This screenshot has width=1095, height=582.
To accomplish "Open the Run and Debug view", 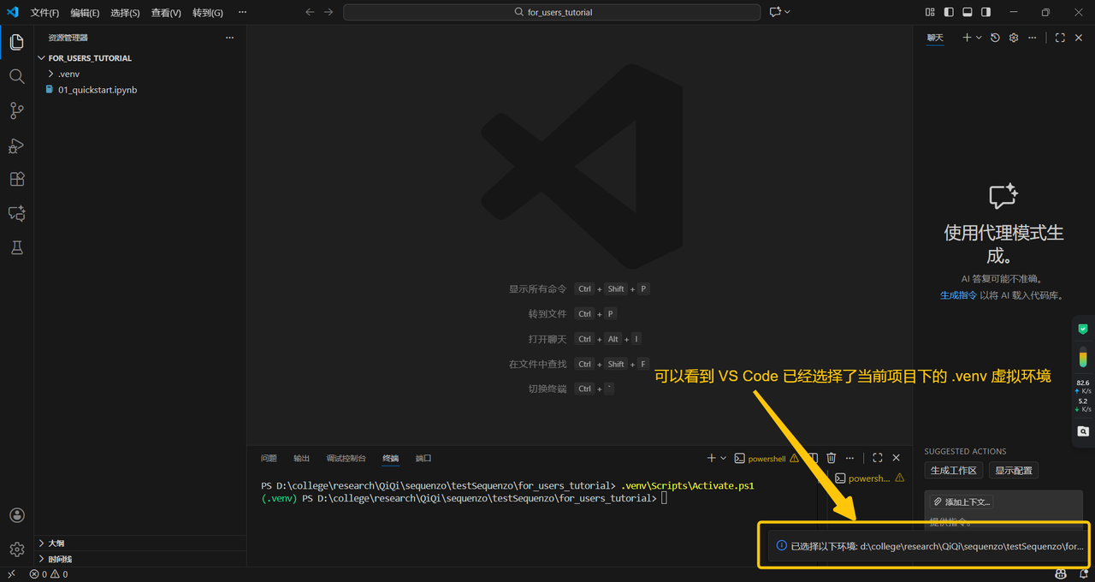I will click(16, 145).
